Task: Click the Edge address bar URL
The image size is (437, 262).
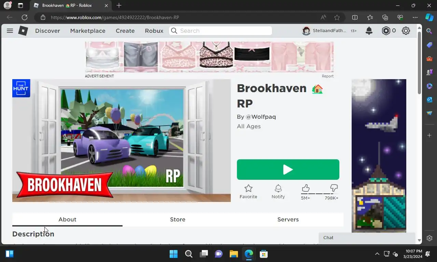Action: 115,17
